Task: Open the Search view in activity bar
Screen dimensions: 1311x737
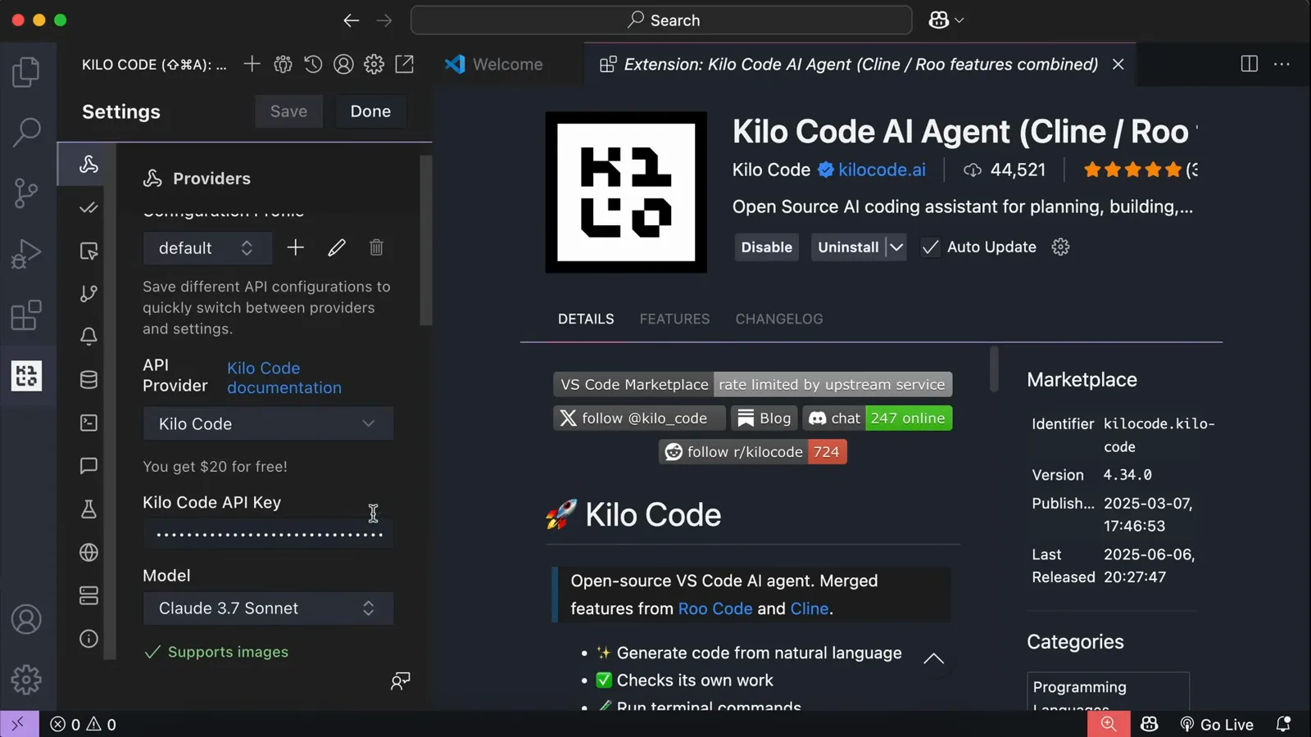Action: coord(26,132)
